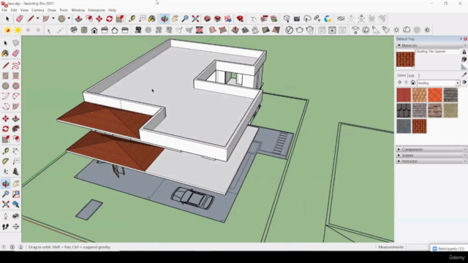Select the Offset tool in left toolbar
This screenshot has height=263, width=468.
coord(16,140)
